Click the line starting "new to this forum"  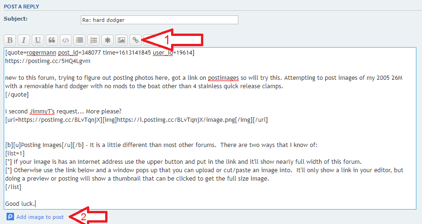tap(204, 78)
